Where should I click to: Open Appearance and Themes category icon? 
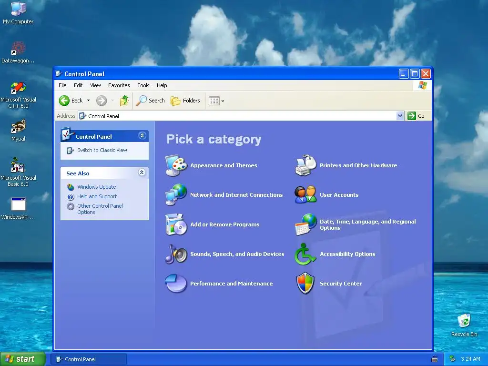click(x=176, y=165)
